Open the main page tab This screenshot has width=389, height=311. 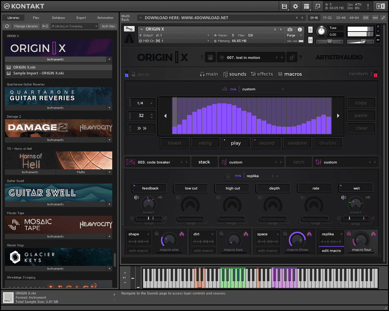coord(209,74)
